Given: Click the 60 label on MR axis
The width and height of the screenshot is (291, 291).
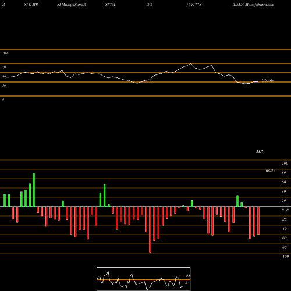Looking at the screenshot, I should point(284,182).
